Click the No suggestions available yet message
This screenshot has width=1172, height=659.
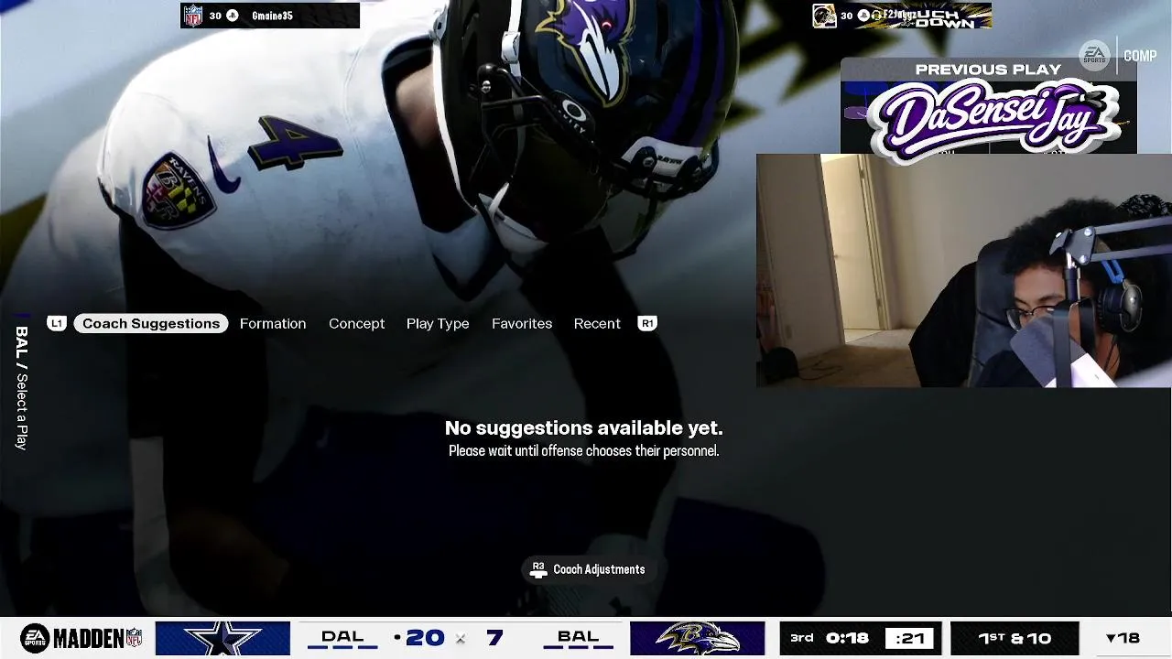[583, 427]
